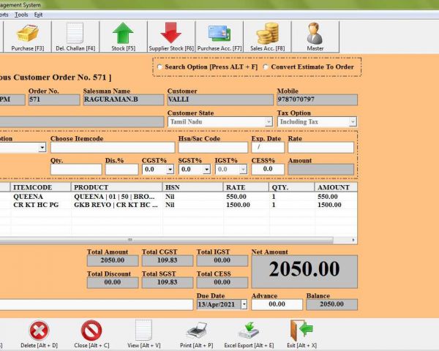
Task: Click the Print [Alt + P] printer icon
Action: point(198,331)
